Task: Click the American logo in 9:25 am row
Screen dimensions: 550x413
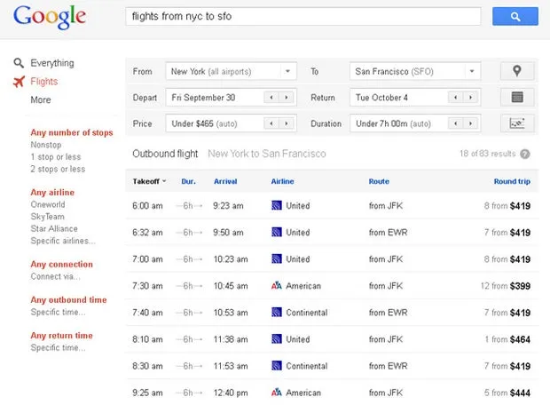Action: pos(277,393)
